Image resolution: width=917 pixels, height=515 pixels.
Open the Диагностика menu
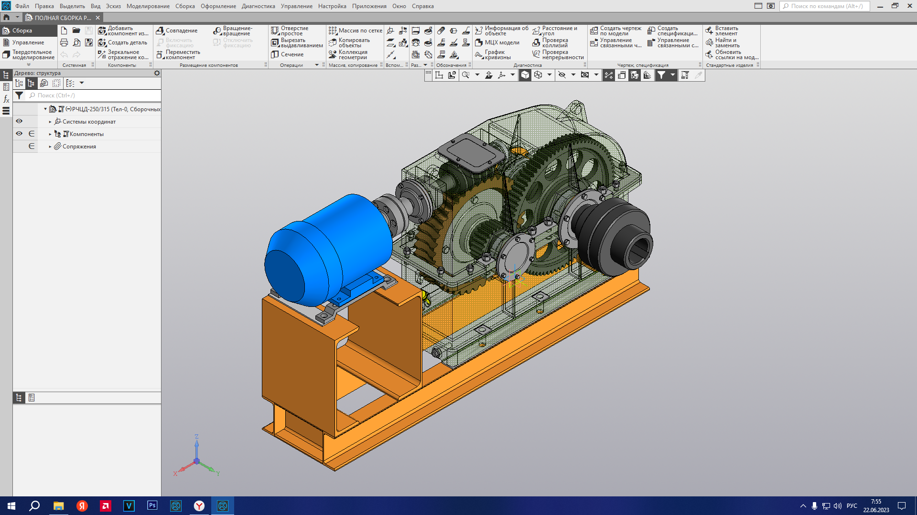(x=258, y=6)
